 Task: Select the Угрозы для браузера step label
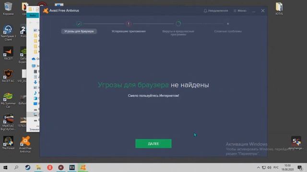pyautogui.click(x=79, y=32)
